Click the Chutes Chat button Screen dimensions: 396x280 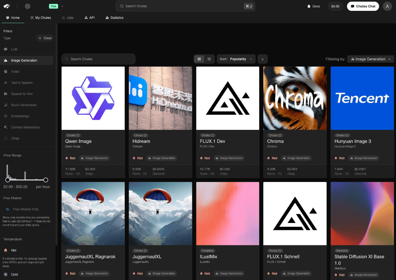coord(363,6)
